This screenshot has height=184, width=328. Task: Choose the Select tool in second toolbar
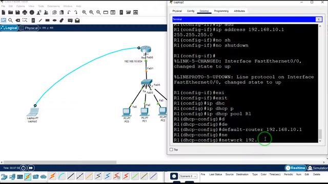tap(4, 20)
